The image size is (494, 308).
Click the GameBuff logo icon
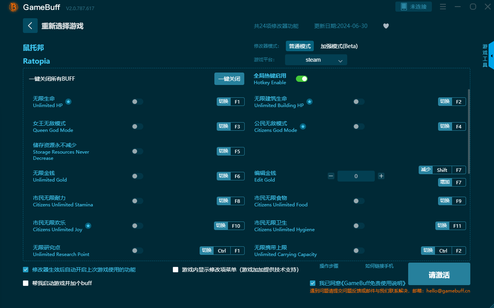(x=13, y=7)
